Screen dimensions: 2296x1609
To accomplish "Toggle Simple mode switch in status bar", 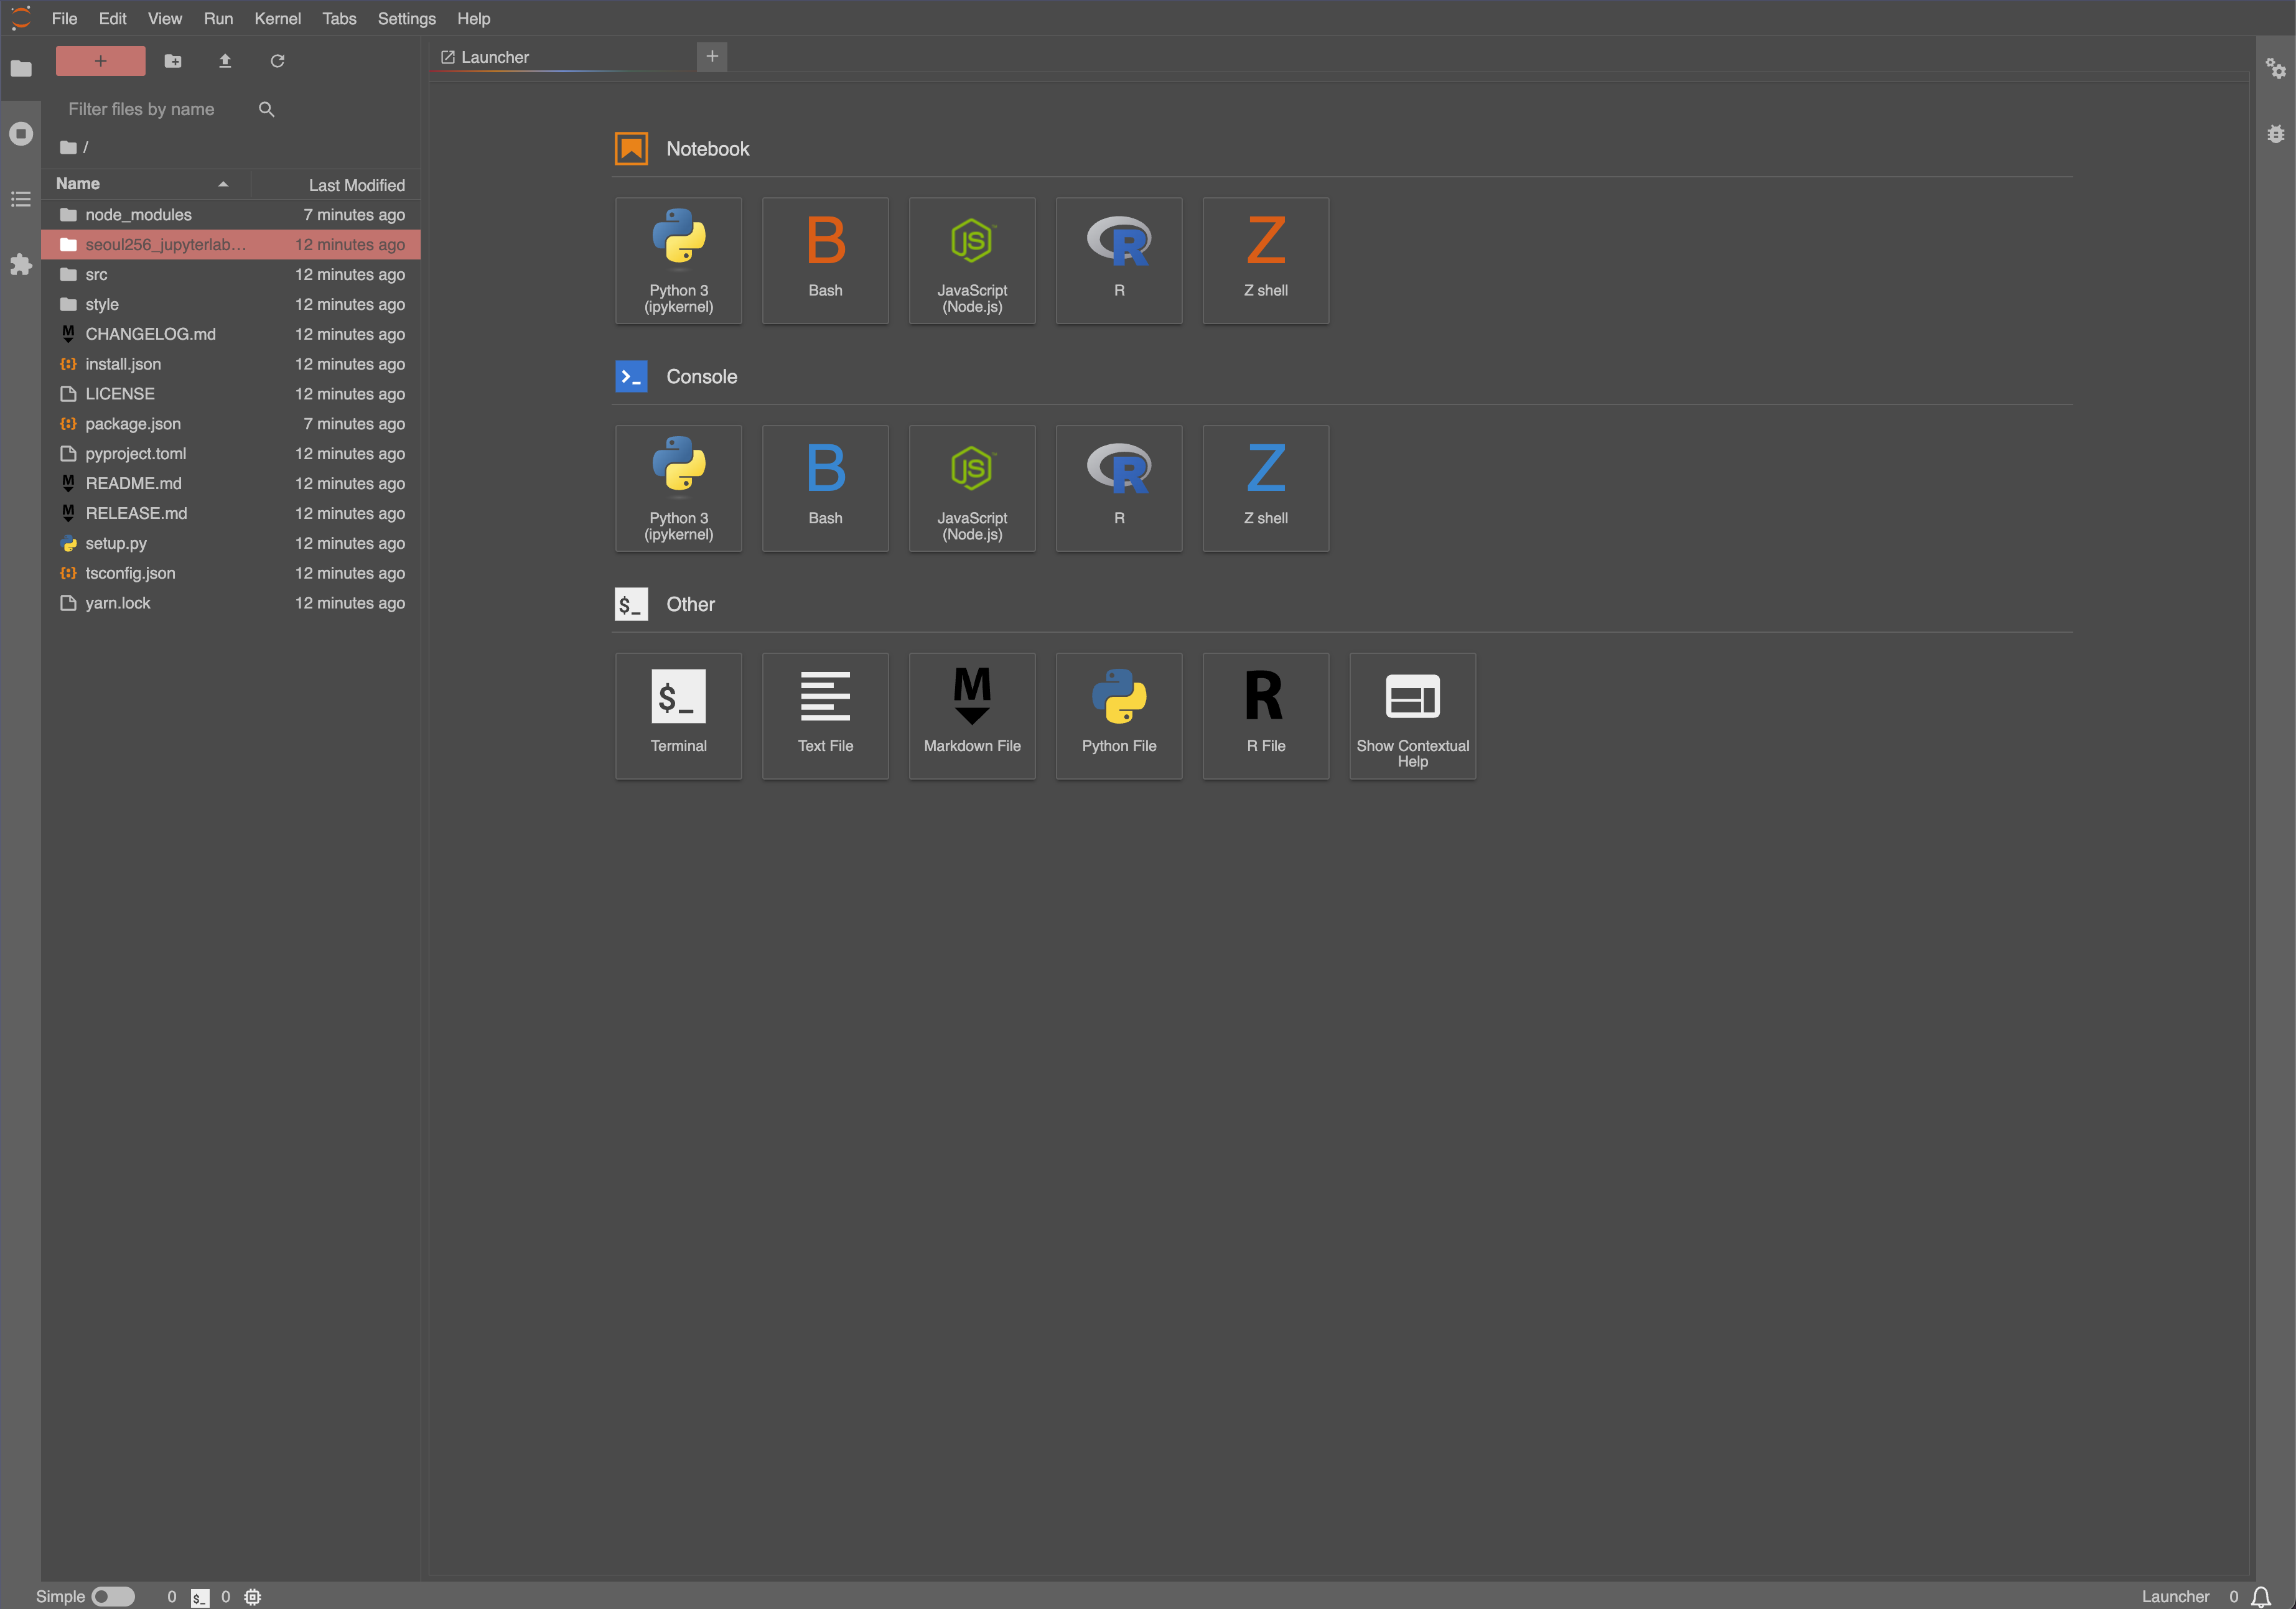I will tap(113, 1596).
